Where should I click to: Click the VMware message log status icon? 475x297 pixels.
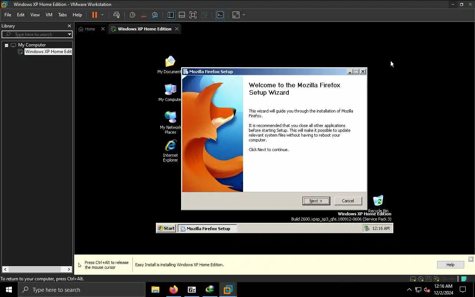pyautogui.click(x=464, y=279)
